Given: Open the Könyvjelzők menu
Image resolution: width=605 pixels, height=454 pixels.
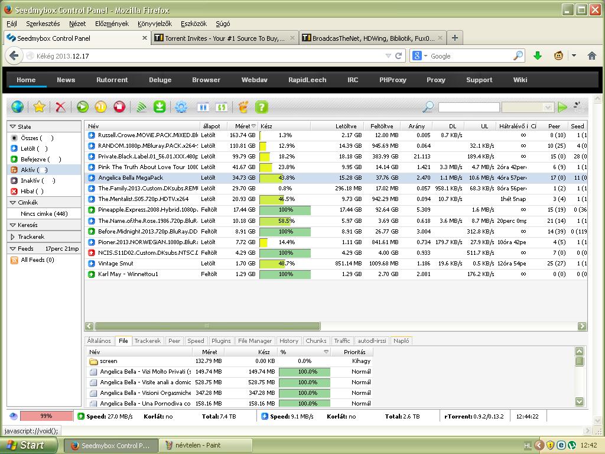Looking at the screenshot, I should [x=155, y=24].
